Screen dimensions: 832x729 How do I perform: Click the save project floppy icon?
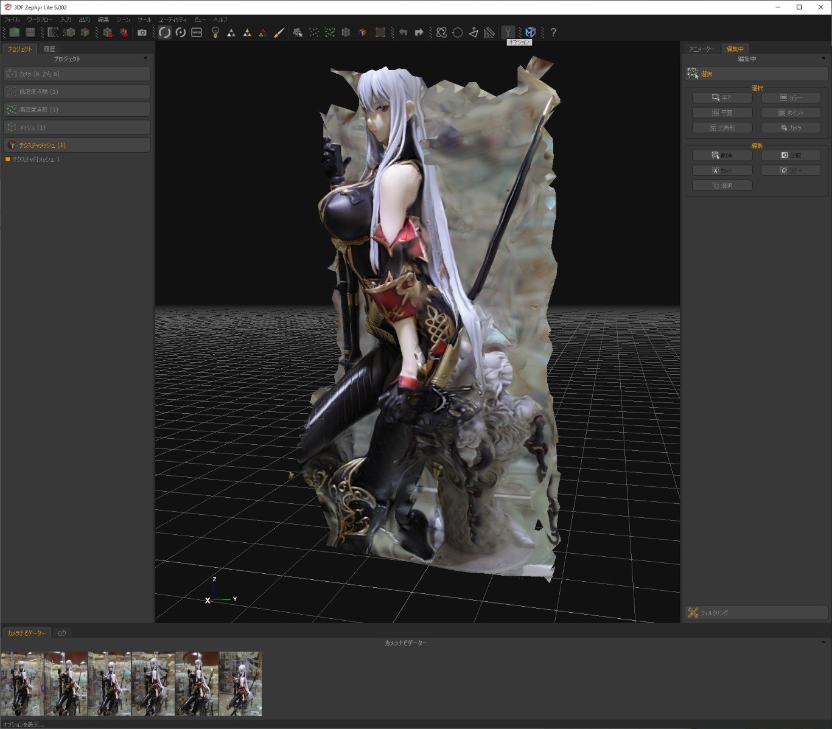(x=30, y=32)
